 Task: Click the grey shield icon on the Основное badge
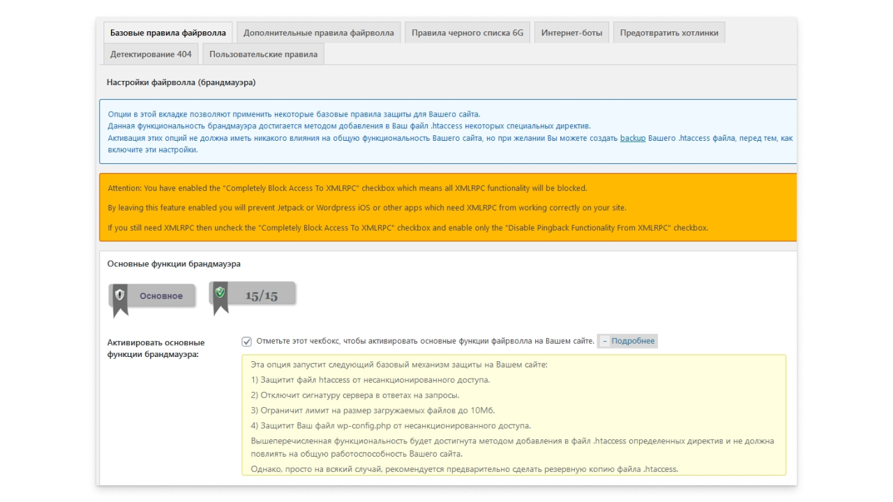click(x=120, y=296)
